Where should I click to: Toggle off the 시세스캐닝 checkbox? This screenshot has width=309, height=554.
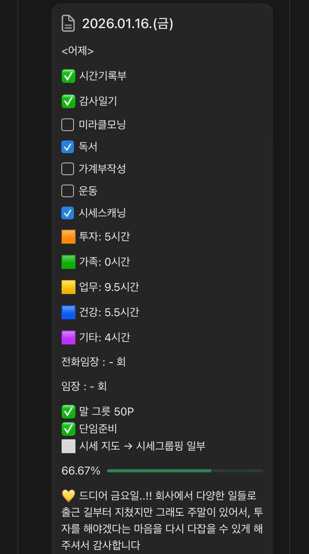[68, 213]
